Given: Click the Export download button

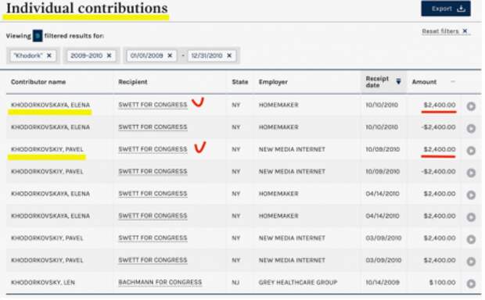Looking at the screenshot, I should 446,9.
